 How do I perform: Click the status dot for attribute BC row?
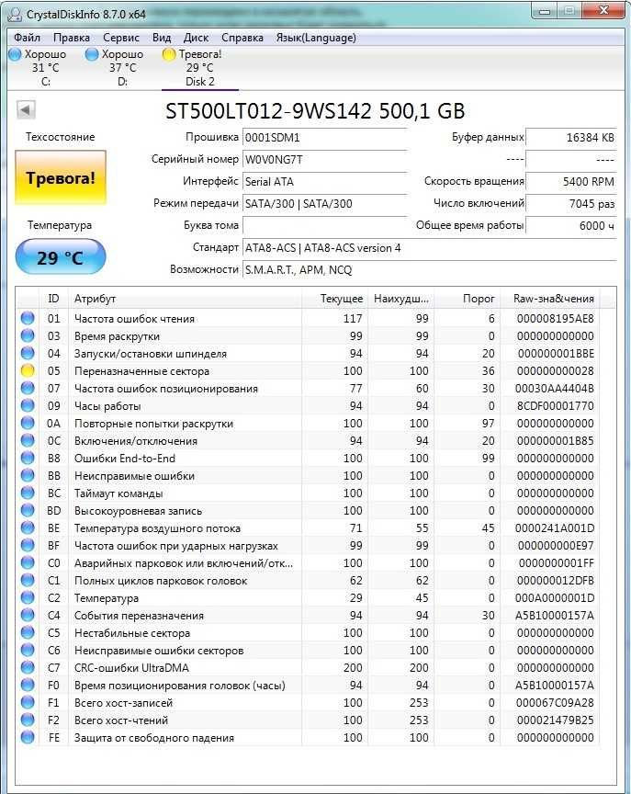28,493
